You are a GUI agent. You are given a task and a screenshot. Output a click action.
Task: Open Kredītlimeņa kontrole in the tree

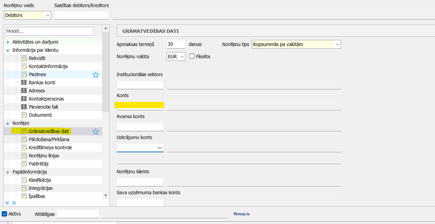[x=50, y=148]
